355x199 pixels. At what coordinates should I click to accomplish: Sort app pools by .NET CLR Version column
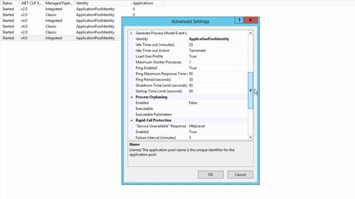[31, 3]
